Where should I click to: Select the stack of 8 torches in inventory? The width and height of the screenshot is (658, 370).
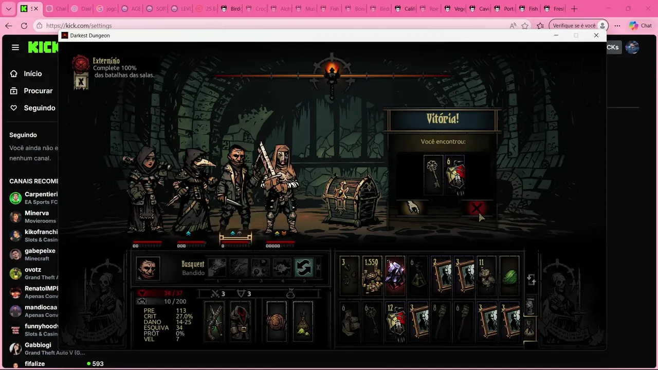point(441,322)
